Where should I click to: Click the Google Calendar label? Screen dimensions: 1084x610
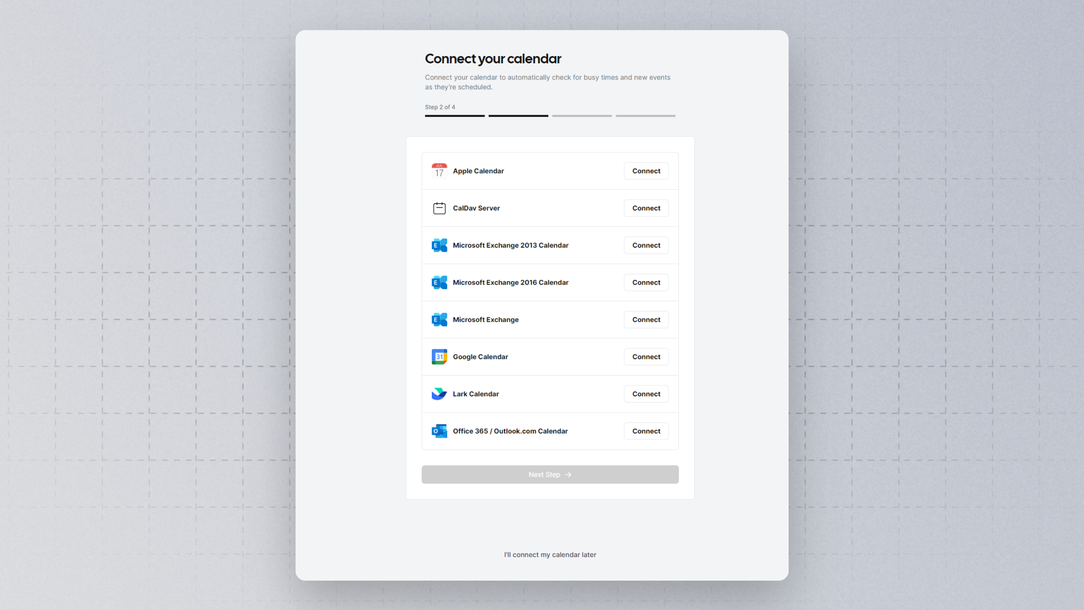coord(480,357)
